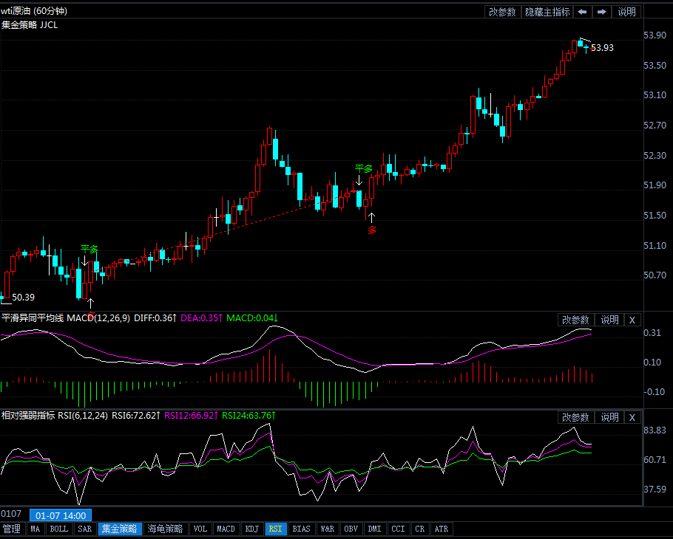Close the RSI indicator panel with X
Viewport: 673px width, 539px height.
[x=632, y=417]
